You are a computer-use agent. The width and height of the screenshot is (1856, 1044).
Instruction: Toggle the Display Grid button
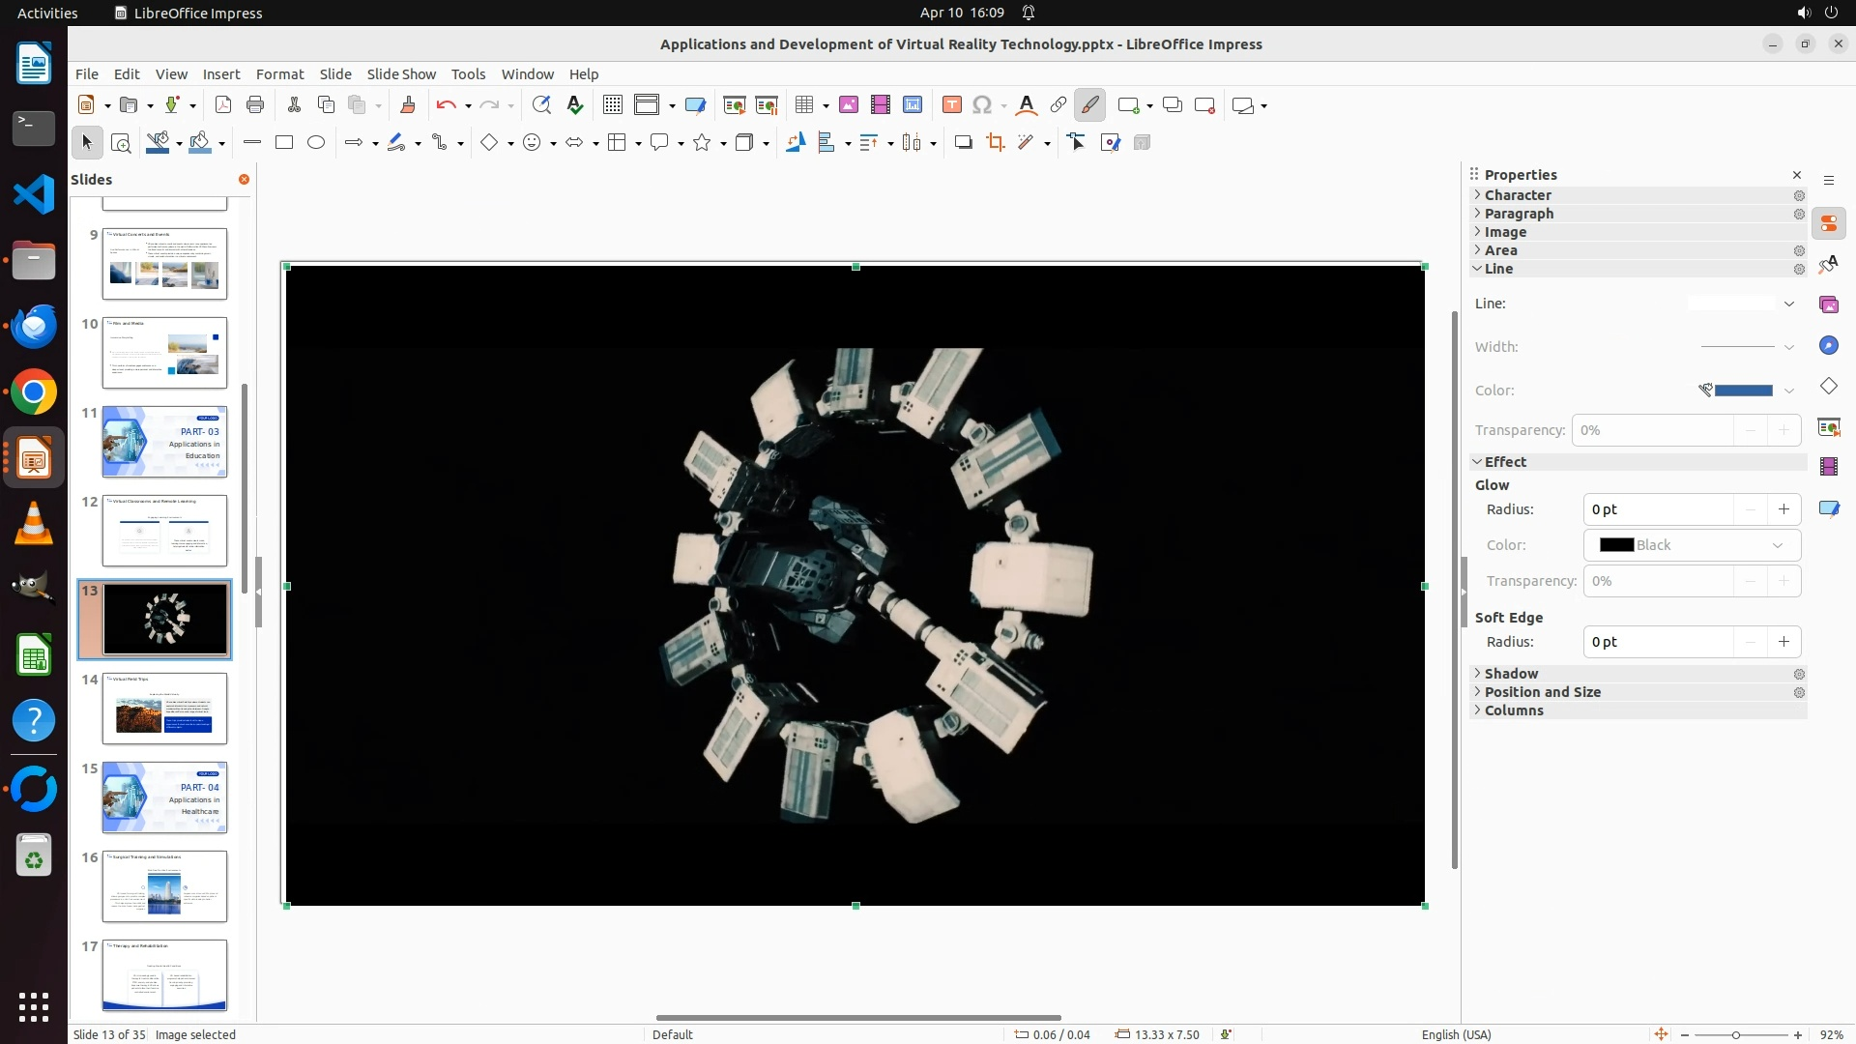click(x=612, y=105)
